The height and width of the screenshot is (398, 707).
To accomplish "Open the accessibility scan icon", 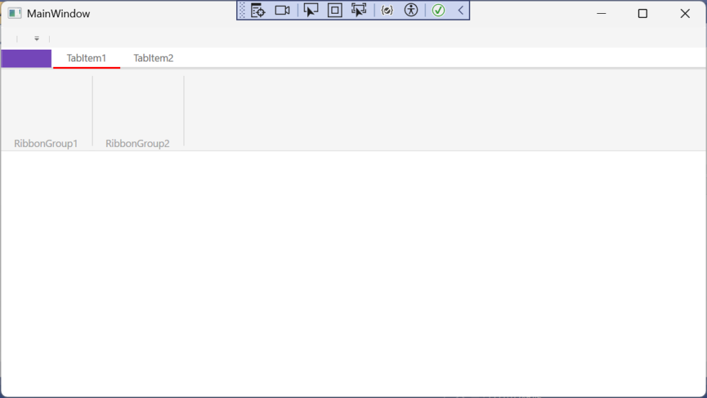I will (411, 10).
